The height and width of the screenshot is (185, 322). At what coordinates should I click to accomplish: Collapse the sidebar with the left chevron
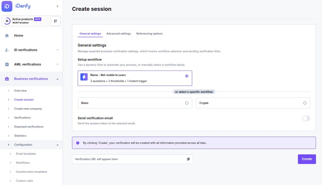coord(57,6)
